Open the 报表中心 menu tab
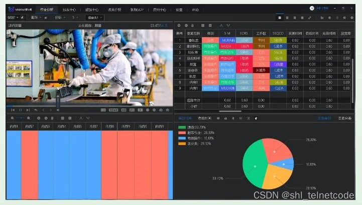 [69, 10]
